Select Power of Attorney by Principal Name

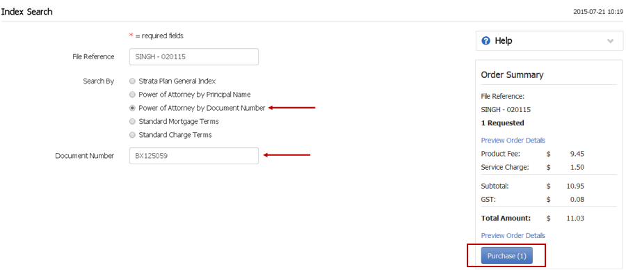[x=133, y=95]
